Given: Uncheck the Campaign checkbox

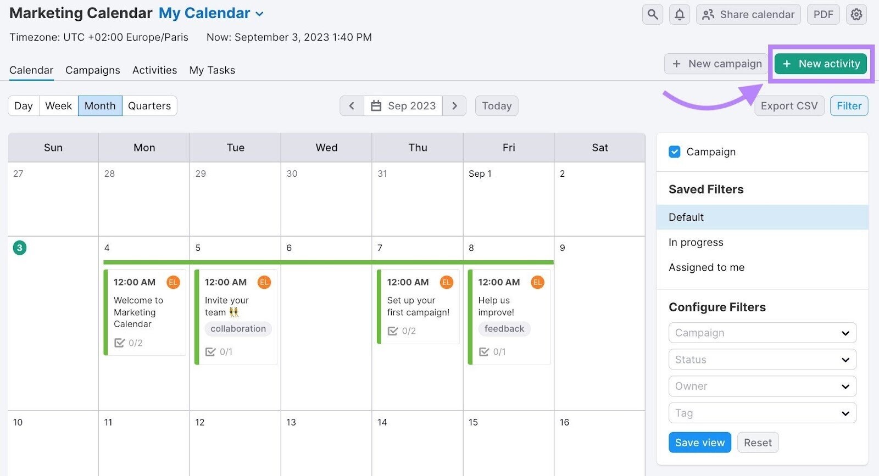Looking at the screenshot, I should (675, 152).
